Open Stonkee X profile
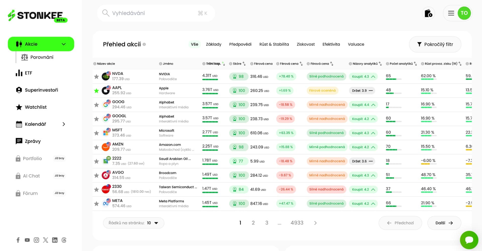Viewport: 482px width, 251px height. pyautogui.click(x=45, y=240)
